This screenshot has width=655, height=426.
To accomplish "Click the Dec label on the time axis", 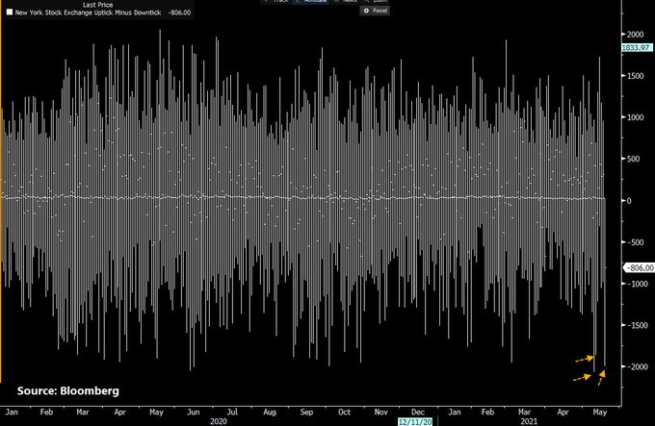I will click(x=418, y=413).
